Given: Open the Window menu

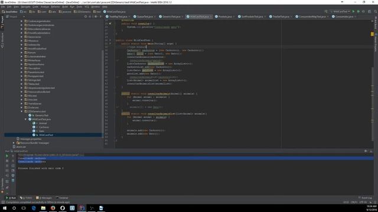Looking at the screenshot, I should [x=95, y=6].
